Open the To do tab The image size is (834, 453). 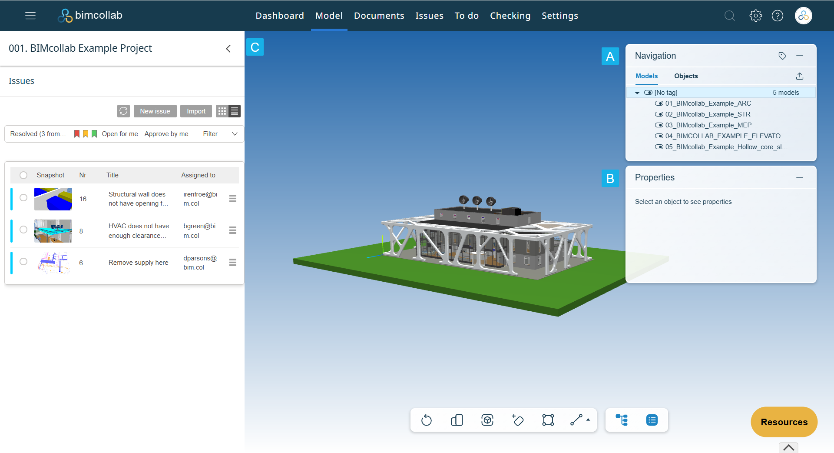point(467,16)
